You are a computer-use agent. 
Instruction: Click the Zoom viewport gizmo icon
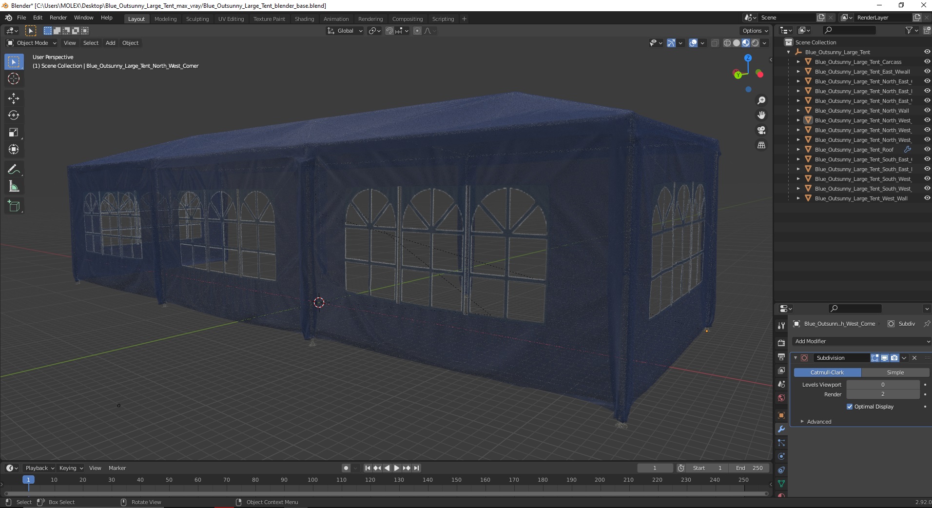pos(761,100)
